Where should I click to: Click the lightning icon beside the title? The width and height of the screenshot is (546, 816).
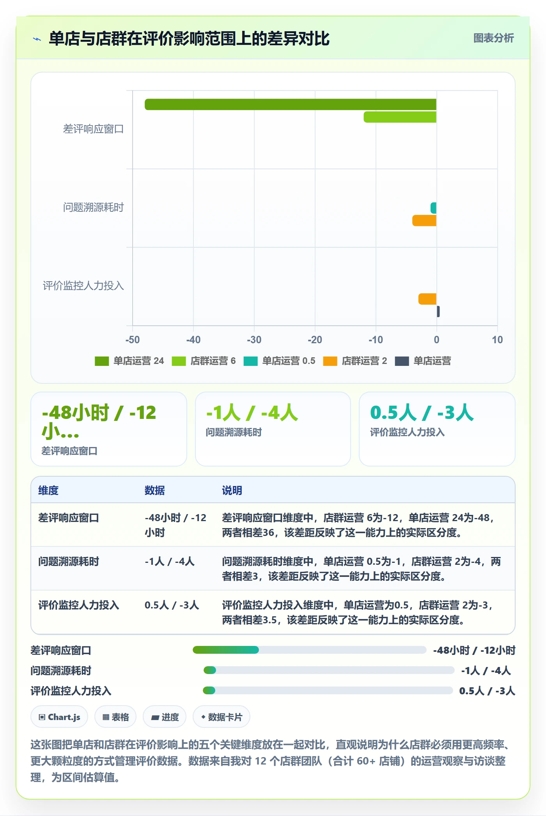point(37,39)
